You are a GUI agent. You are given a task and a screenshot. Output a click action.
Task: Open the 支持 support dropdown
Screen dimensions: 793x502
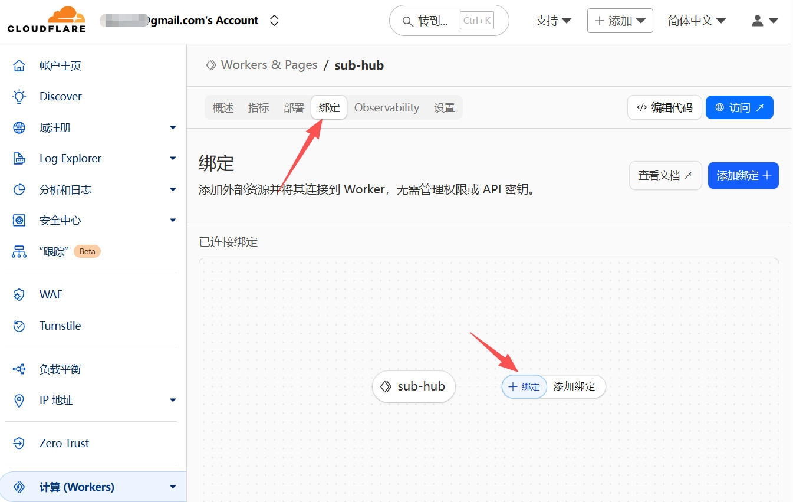553,21
